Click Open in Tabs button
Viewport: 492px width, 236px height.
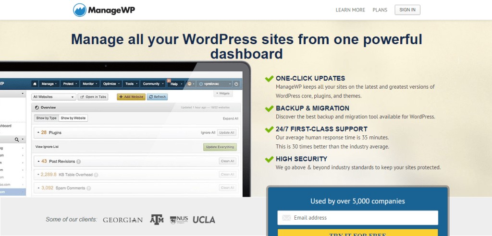[x=93, y=97]
